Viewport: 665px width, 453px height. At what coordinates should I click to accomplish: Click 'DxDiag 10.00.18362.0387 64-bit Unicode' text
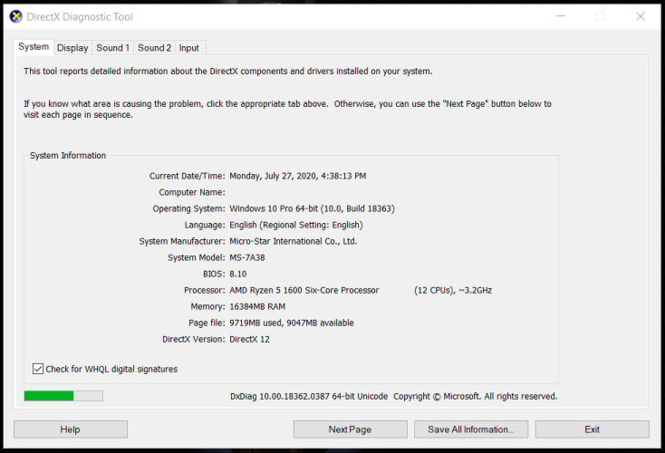[x=309, y=397]
